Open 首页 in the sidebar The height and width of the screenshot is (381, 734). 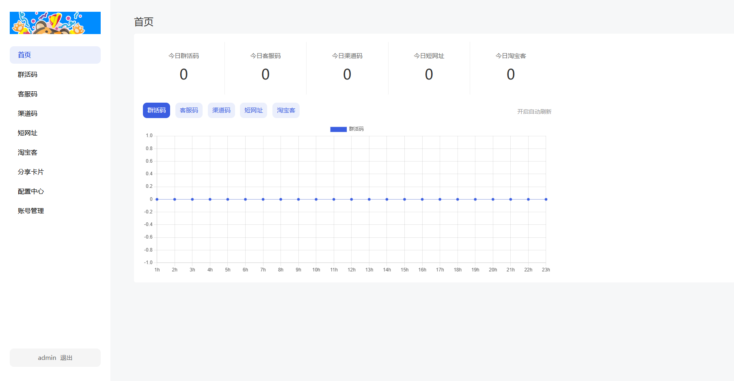pos(55,55)
